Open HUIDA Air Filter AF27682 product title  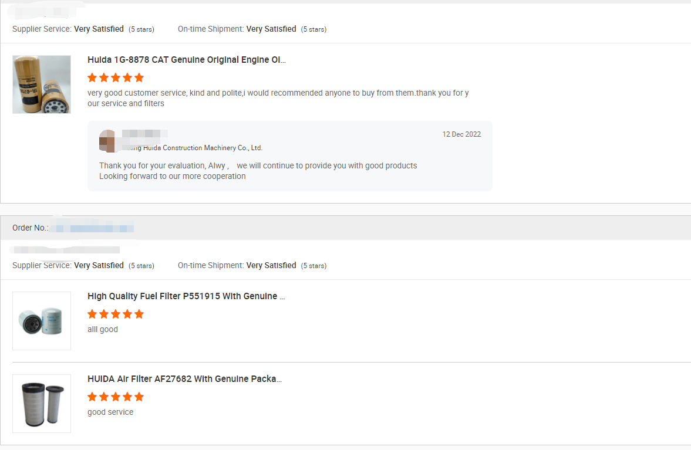pos(184,379)
